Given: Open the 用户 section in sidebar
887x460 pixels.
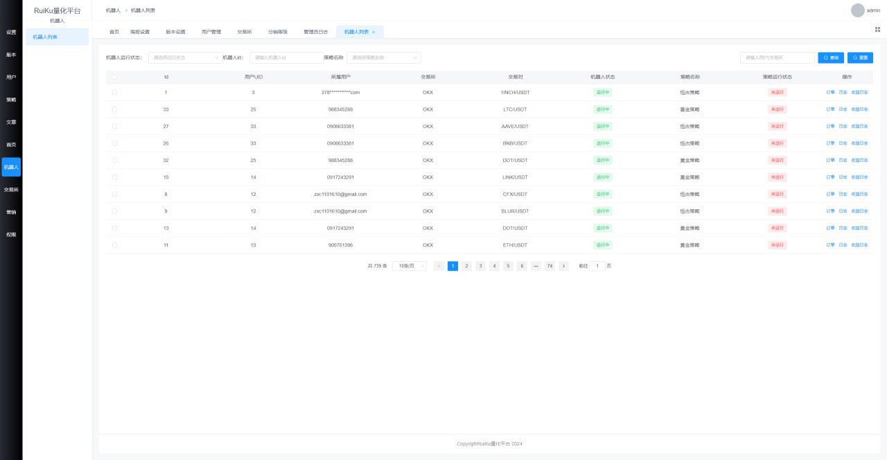Looking at the screenshot, I should (x=10, y=77).
